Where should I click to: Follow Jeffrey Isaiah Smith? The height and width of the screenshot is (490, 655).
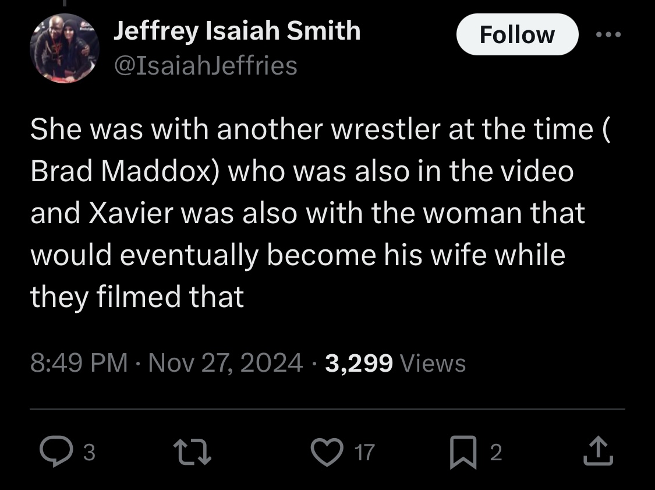pyautogui.click(x=517, y=34)
